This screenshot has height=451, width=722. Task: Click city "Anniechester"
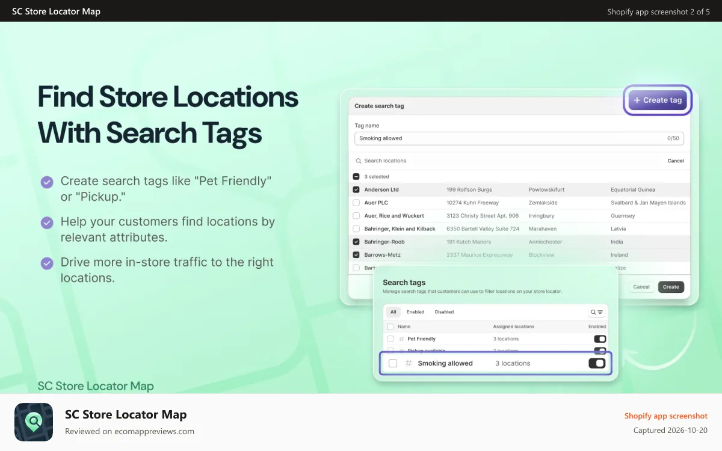546,242
